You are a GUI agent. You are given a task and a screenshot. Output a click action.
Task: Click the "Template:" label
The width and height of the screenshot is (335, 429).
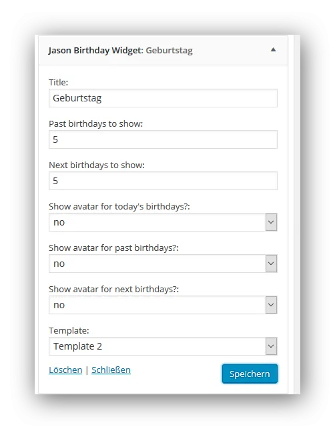[x=69, y=331]
